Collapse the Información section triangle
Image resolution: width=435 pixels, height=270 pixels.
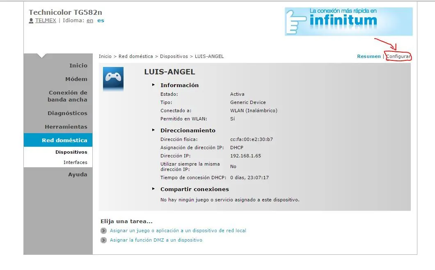[153, 85]
